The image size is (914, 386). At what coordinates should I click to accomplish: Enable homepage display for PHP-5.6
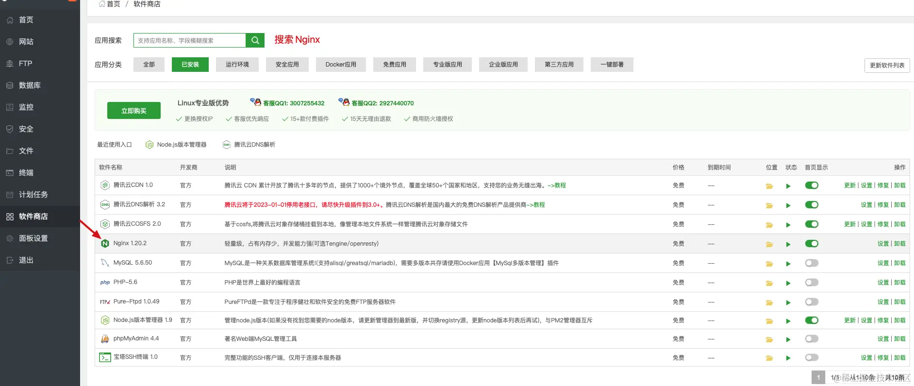[812, 282]
